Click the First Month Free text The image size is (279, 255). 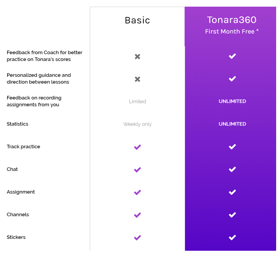tap(232, 31)
